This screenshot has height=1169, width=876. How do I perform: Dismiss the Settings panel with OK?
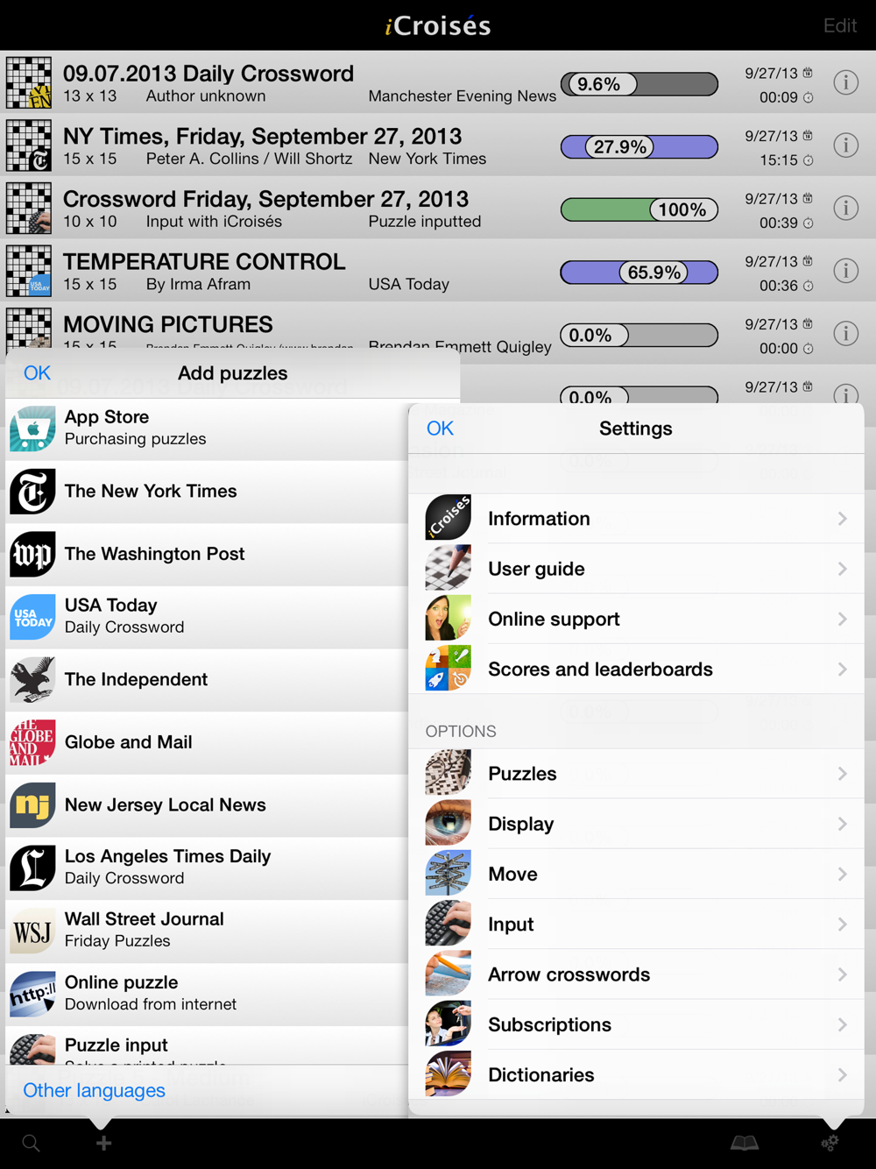point(440,429)
